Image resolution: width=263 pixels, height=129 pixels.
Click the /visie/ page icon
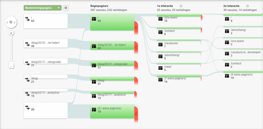[161, 68]
